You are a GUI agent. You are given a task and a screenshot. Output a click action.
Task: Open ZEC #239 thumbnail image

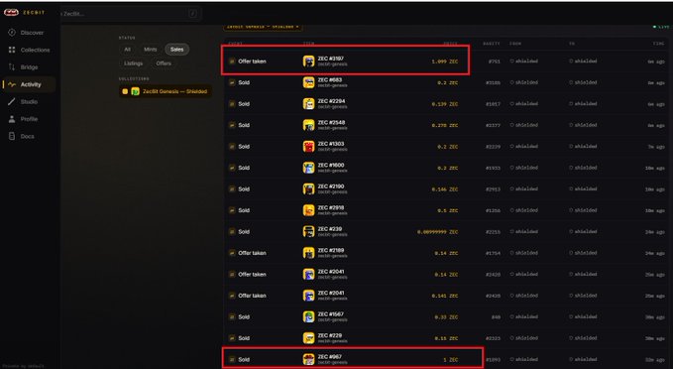tap(308, 231)
